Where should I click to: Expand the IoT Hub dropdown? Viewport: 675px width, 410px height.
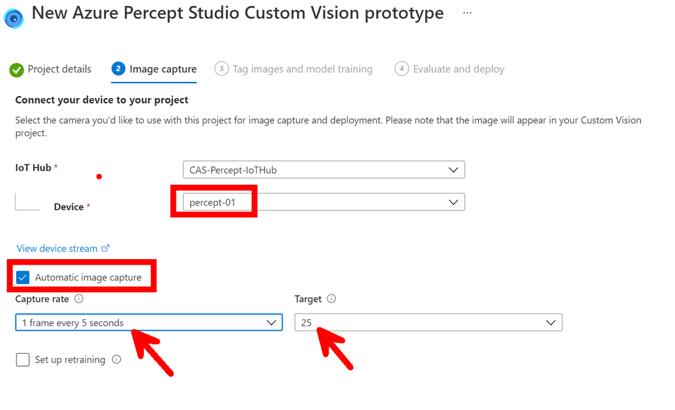coord(323,170)
